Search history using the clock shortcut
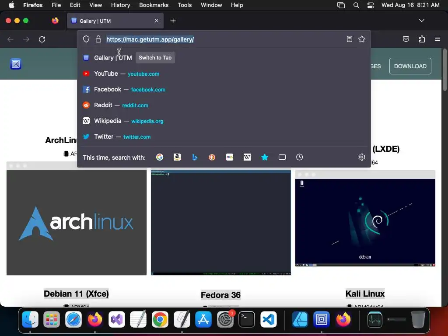448x336 pixels. click(x=299, y=157)
